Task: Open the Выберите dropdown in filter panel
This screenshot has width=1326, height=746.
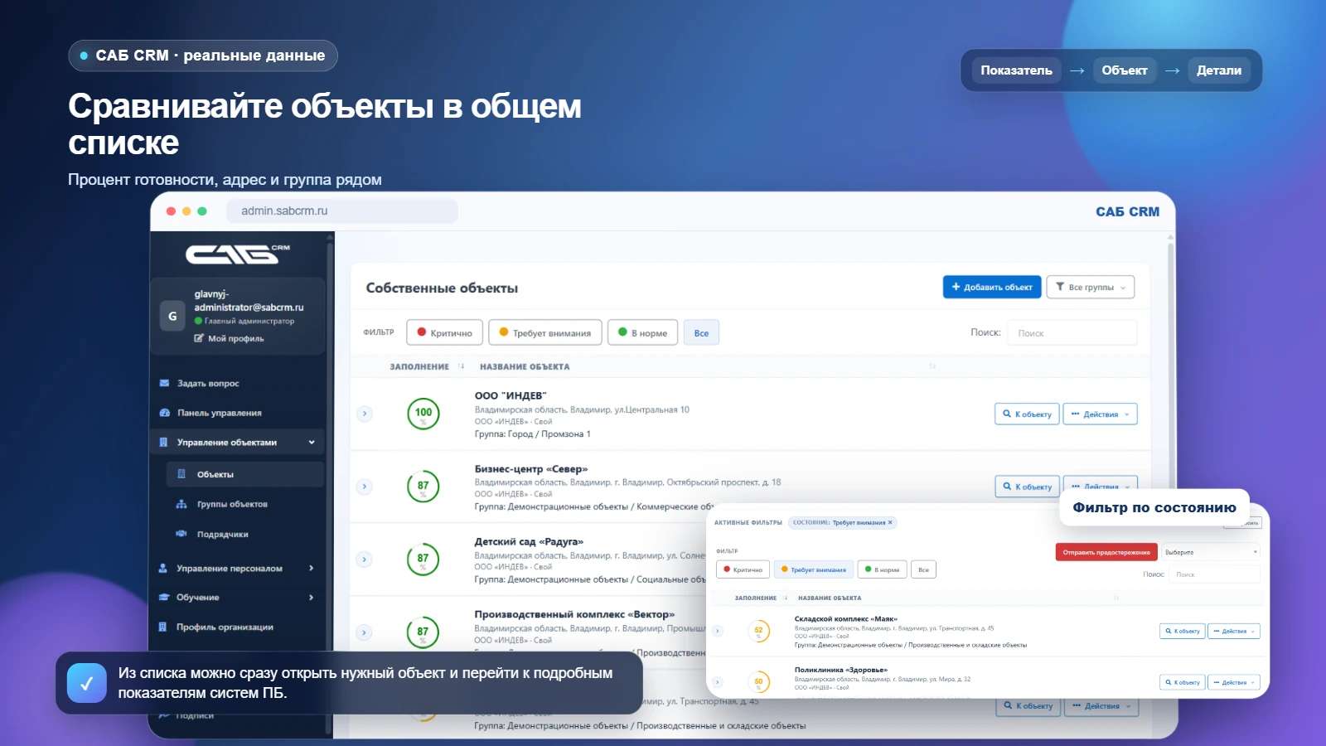Action: click(x=1211, y=552)
